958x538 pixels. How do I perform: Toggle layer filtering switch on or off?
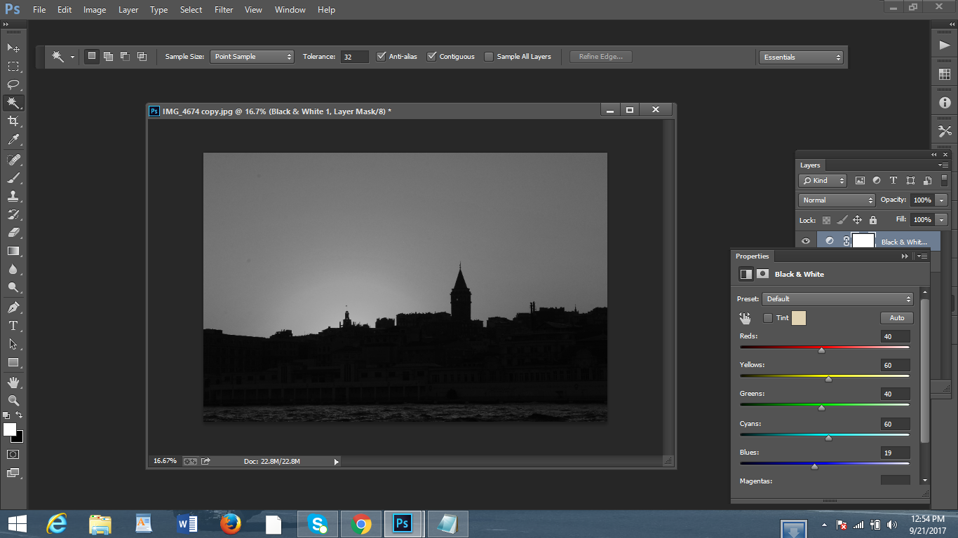pyautogui.click(x=944, y=181)
